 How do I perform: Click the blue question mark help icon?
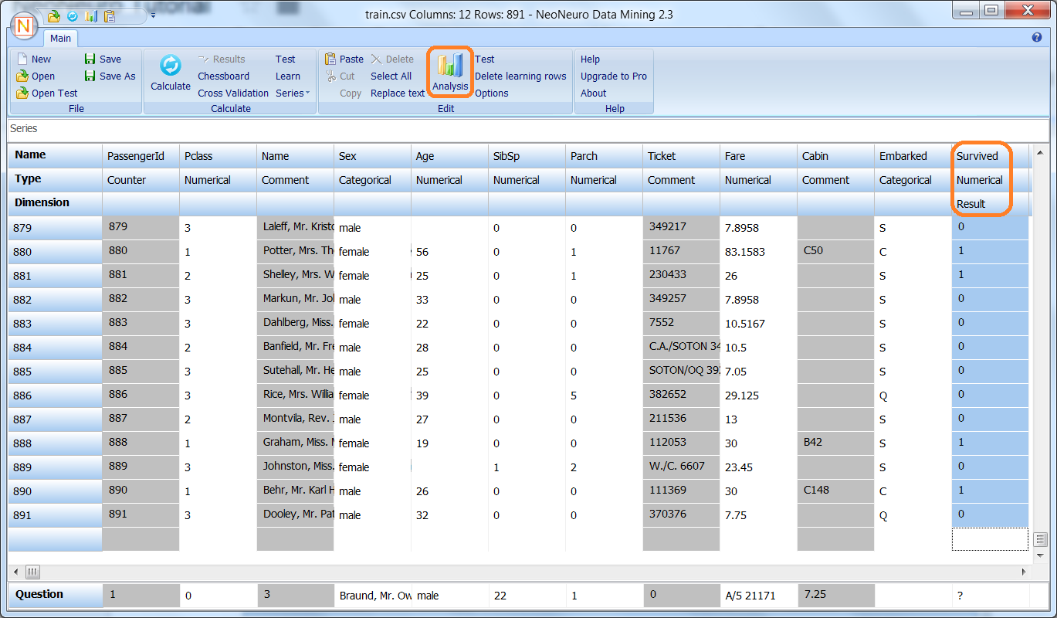[x=1037, y=37]
